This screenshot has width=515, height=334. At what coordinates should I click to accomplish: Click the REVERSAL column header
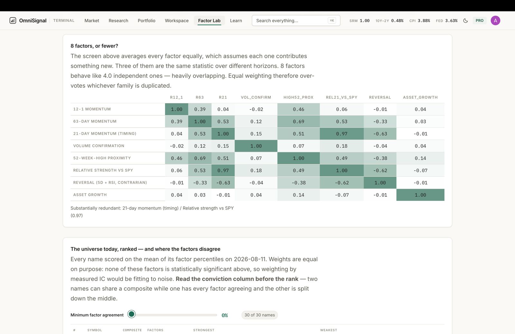[x=380, y=97]
